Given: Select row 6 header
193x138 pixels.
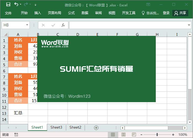Looking at the screenshot, I should point(4,71).
